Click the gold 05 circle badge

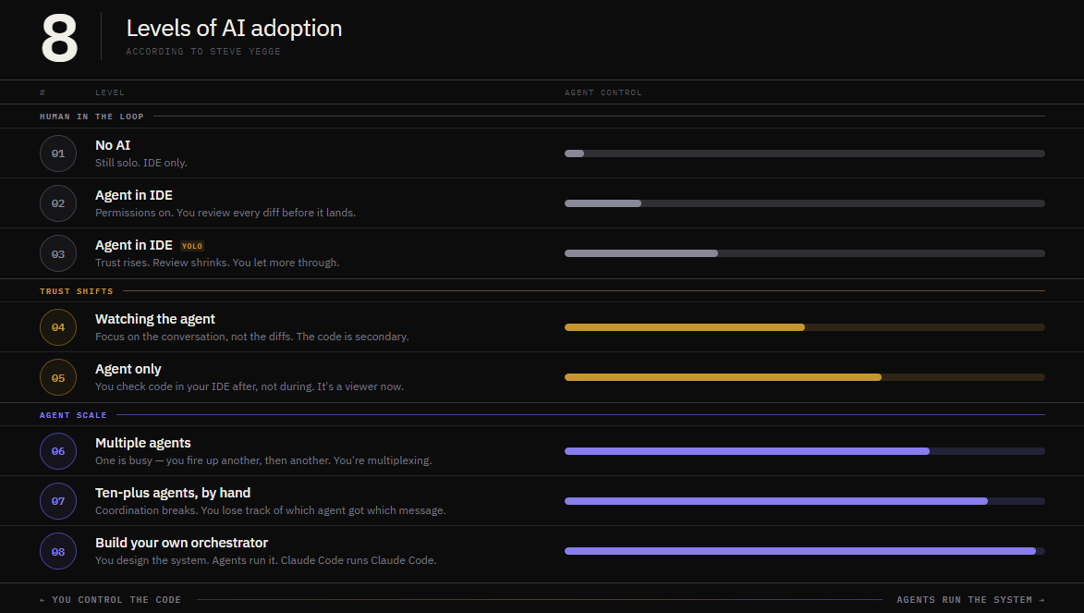[58, 378]
